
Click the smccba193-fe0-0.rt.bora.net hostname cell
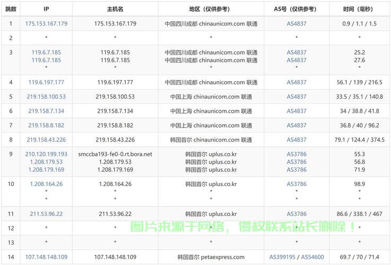[115, 154]
